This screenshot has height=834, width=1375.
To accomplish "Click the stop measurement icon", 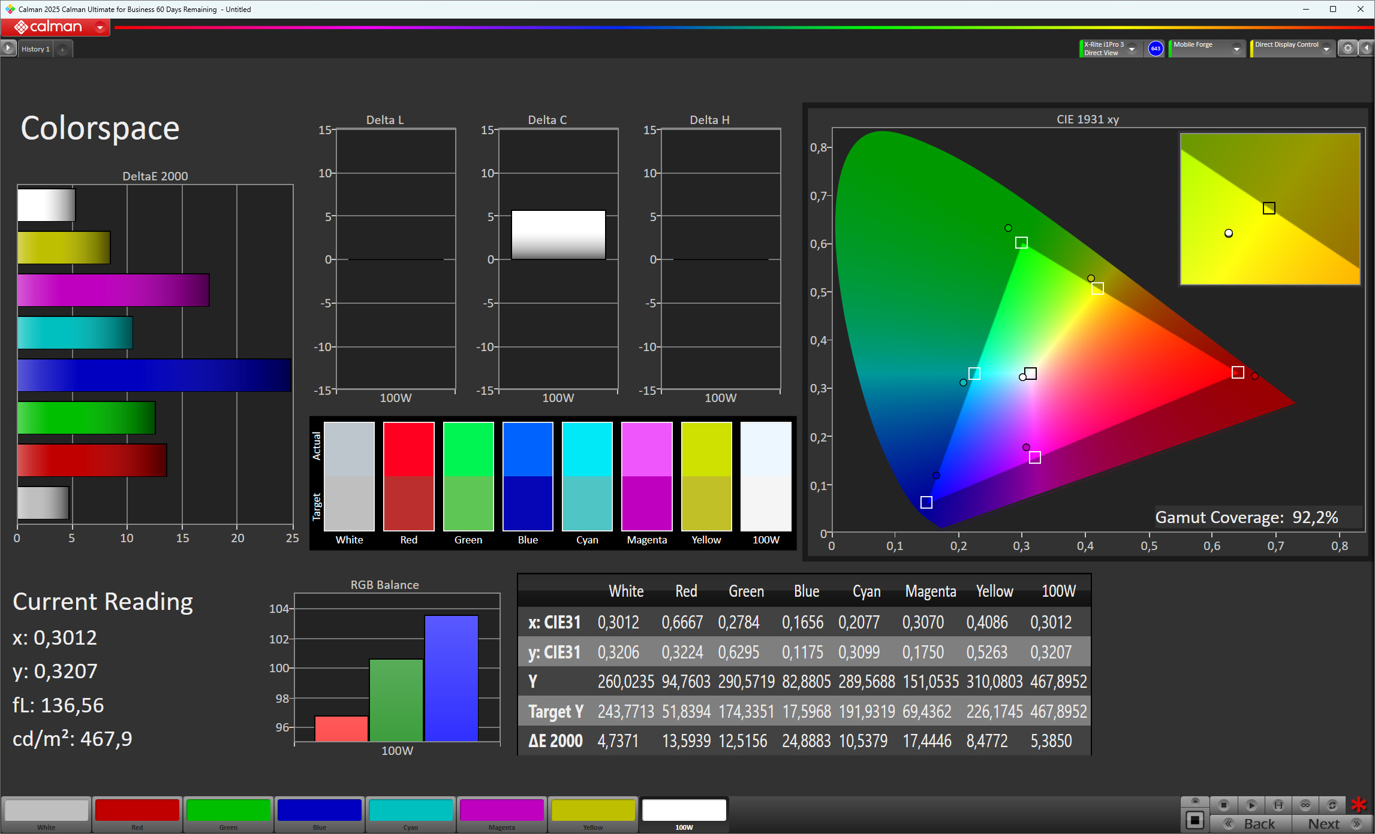I will 1224,805.
